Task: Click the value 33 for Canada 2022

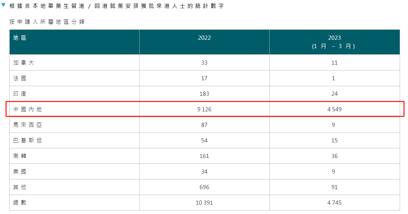Action: pyautogui.click(x=204, y=63)
